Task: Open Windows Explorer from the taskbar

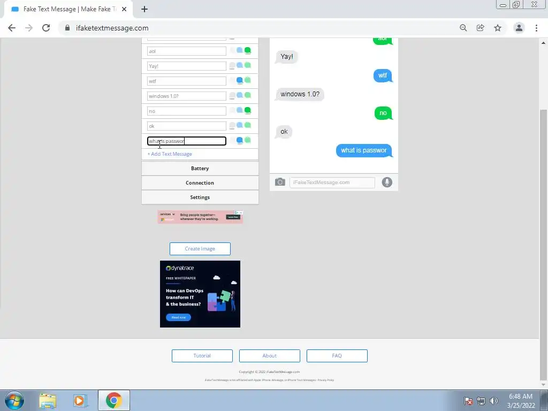Action: (x=48, y=400)
